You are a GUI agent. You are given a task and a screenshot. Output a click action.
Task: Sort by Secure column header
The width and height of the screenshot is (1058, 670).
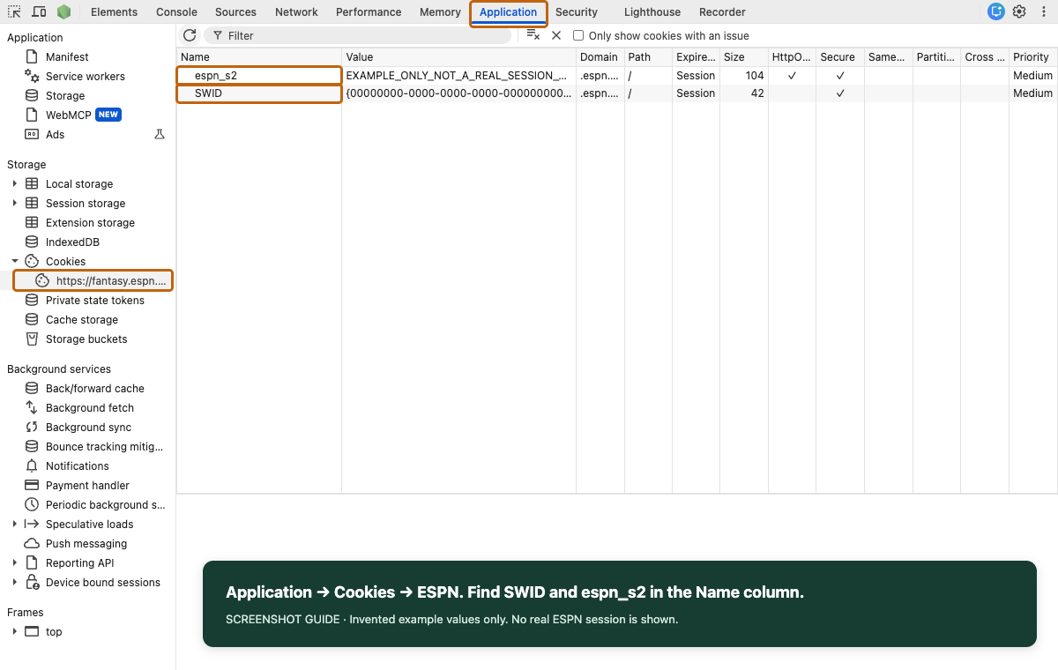839,57
